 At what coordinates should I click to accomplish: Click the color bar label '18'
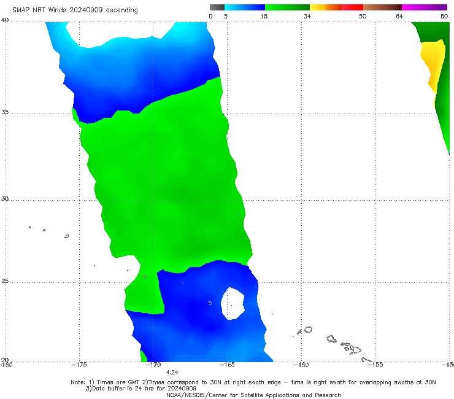pos(264,17)
